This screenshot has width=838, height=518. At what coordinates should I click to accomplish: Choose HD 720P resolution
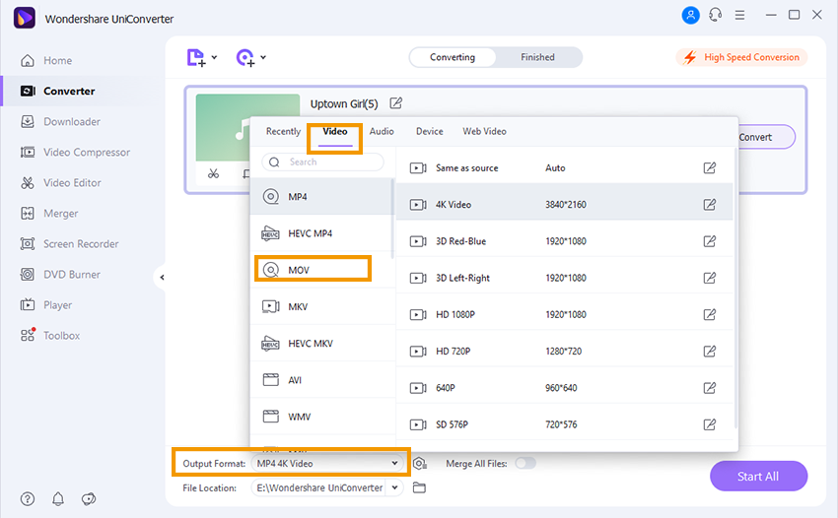click(564, 351)
